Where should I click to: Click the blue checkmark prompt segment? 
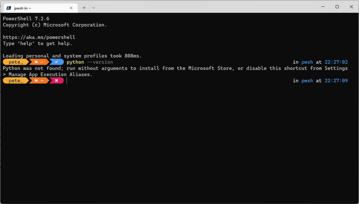point(56,62)
